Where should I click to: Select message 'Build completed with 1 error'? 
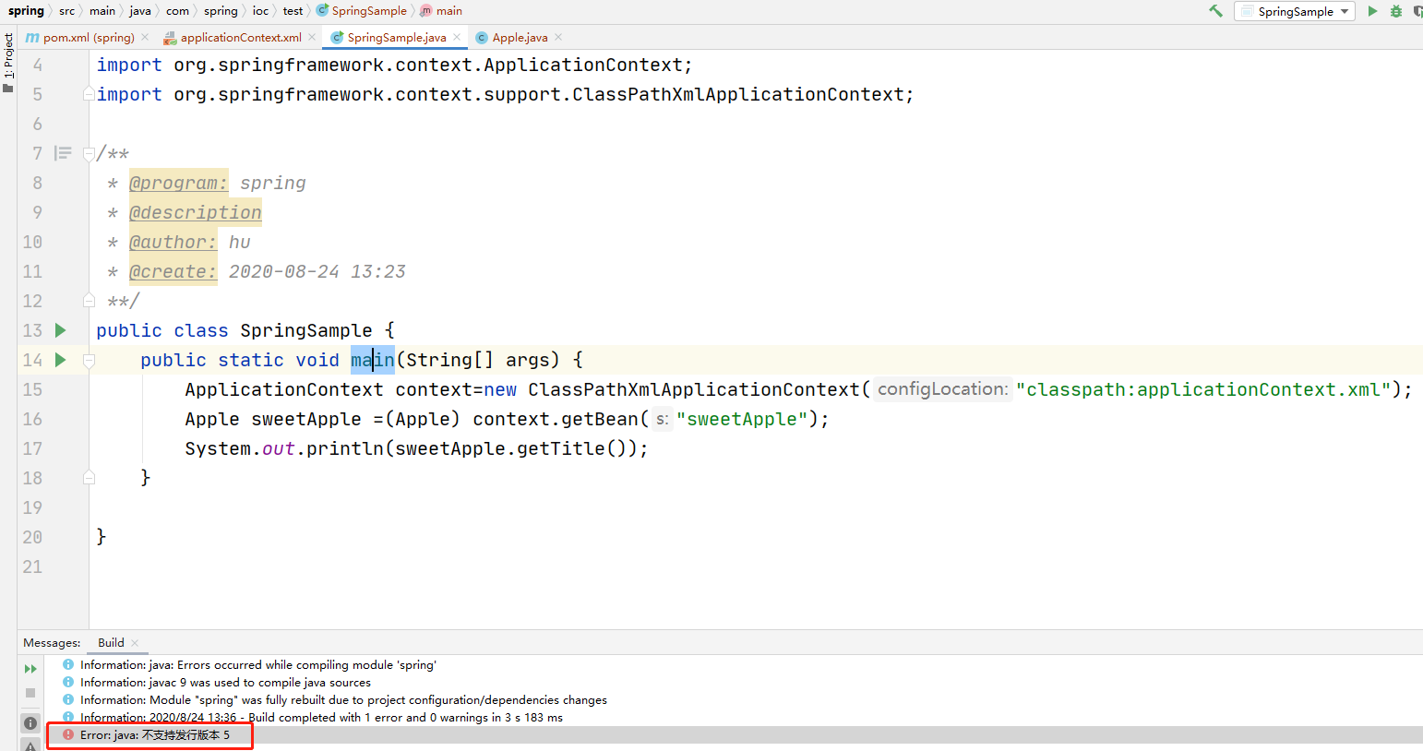[x=321, y=718]
